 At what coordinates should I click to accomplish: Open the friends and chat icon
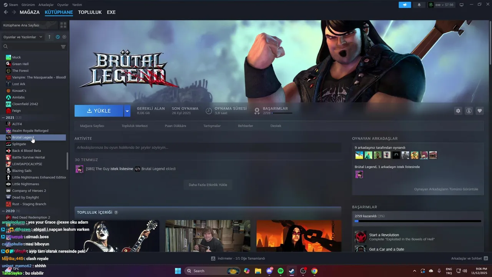pos(486,259)
